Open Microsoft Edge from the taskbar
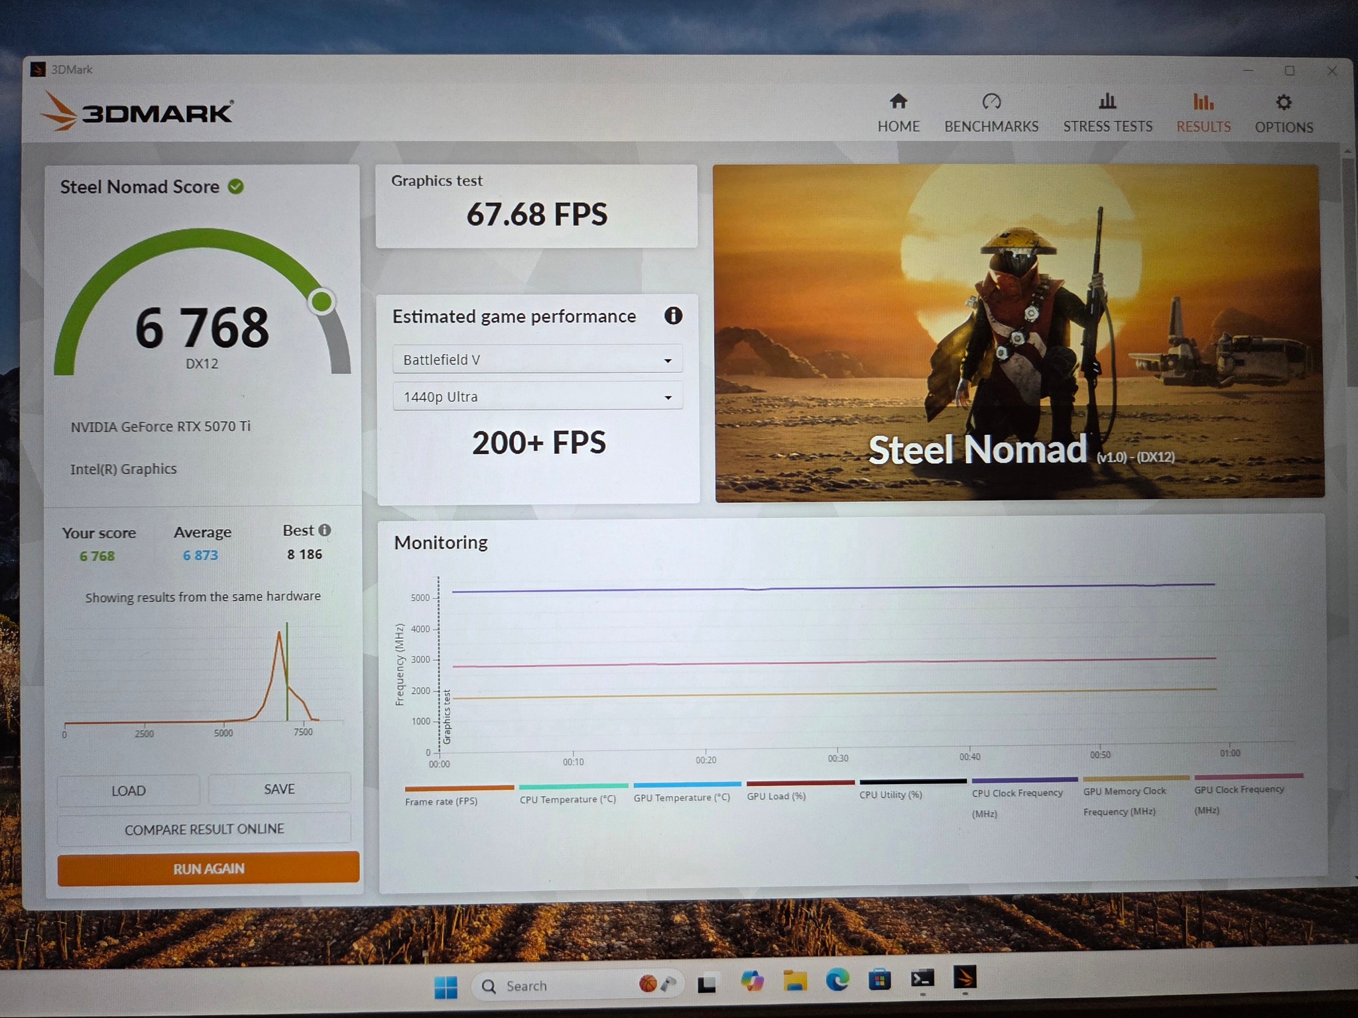The width and height of the screenshot is (1358, 1018). coord(837,980)
